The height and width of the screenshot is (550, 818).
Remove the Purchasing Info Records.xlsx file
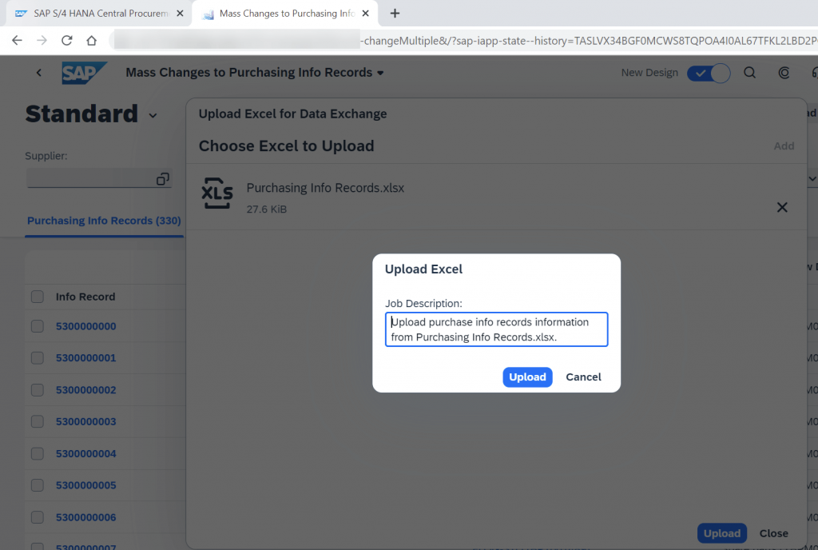click(x=782, y=207)
